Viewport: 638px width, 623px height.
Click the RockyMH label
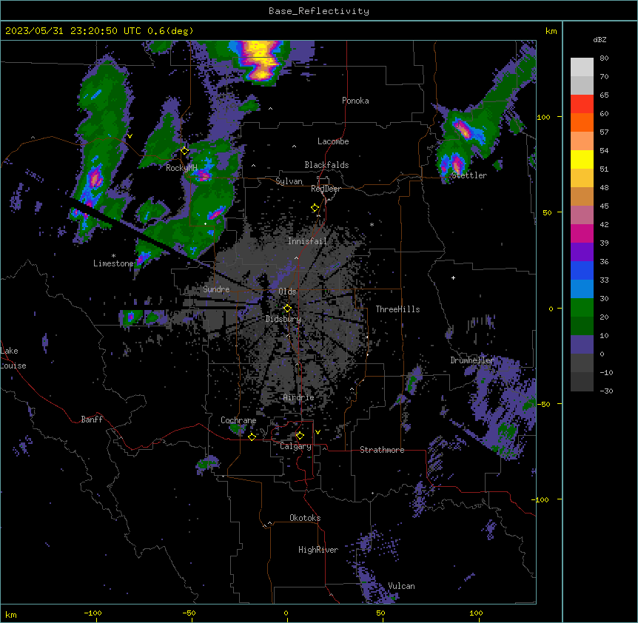181,167
